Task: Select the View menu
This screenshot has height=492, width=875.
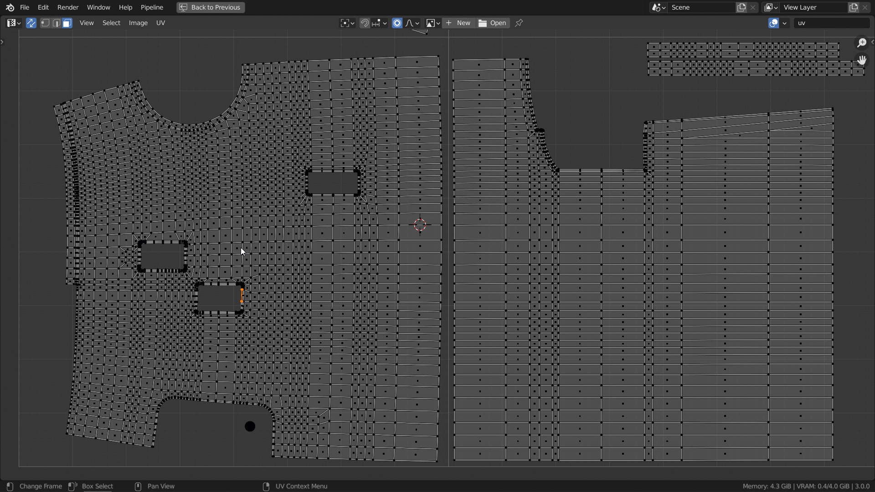Action: (86, 23)
